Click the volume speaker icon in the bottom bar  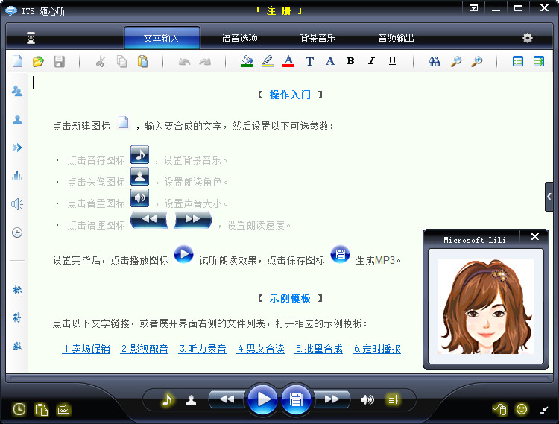click(x=367, y=399)
